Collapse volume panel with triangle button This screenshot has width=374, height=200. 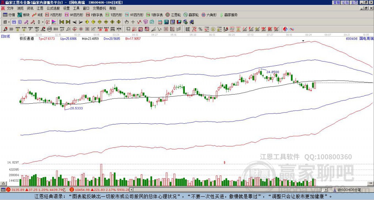point(3,183)
